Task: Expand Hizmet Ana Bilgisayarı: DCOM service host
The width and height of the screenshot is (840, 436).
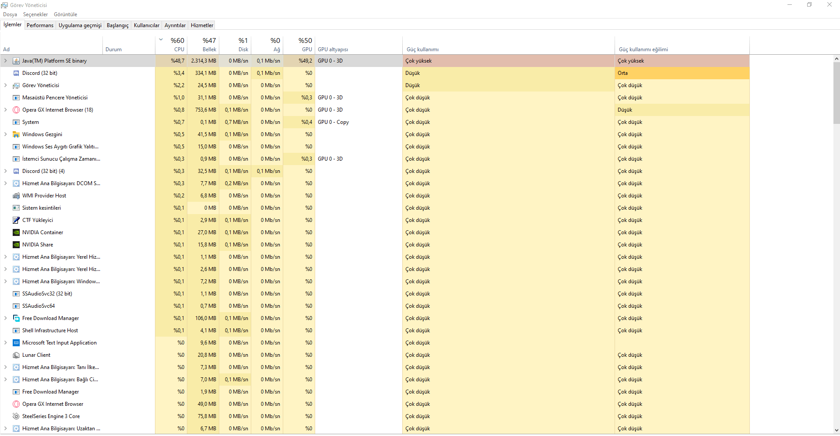Action: [5, 183]
